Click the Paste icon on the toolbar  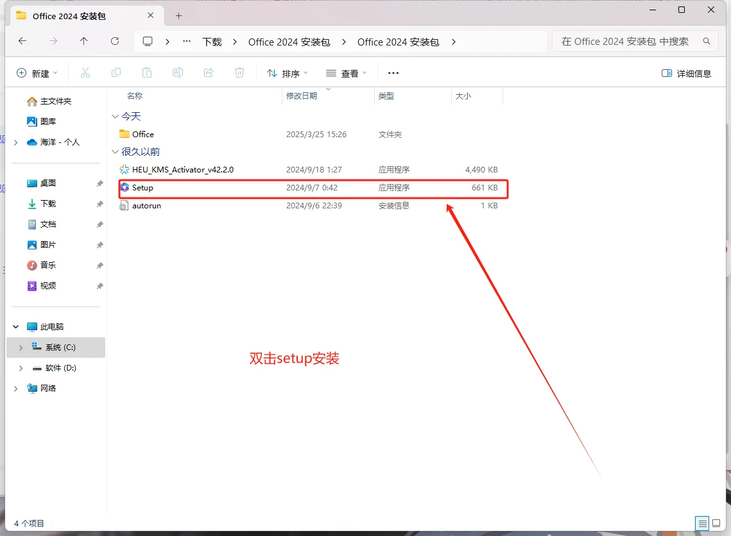click(147, 72)
